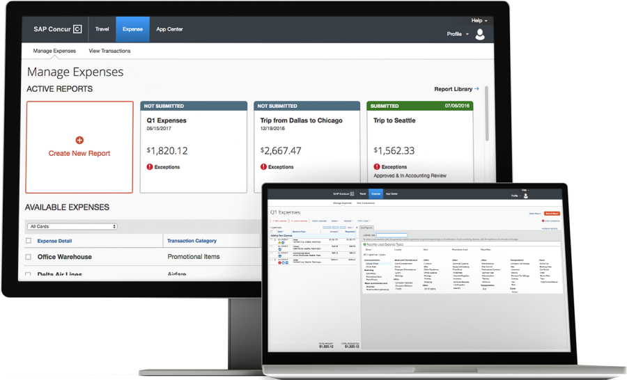Click the red exception icon in the last laptop expense row
Screen dimensions: 627x380
click(279, 262)
